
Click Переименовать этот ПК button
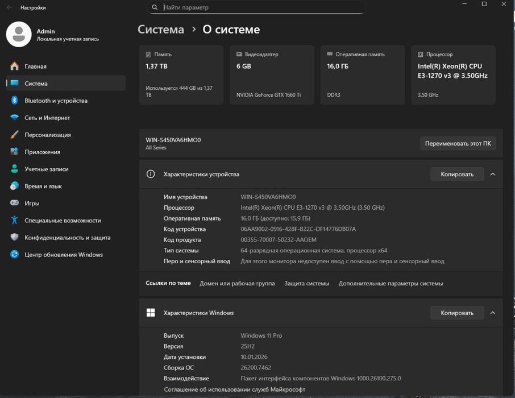pos(458,143)
